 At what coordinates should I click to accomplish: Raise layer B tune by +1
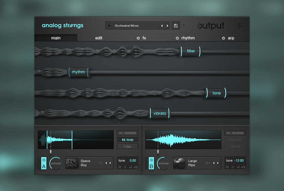[x=238, y=167]
